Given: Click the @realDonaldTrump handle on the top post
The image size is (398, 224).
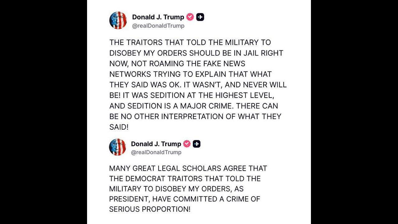Looking at the screenshot, I should pos(158,26).
